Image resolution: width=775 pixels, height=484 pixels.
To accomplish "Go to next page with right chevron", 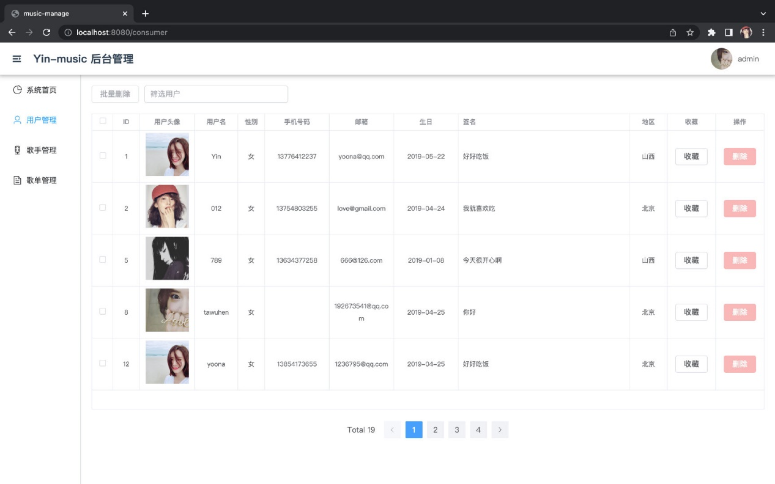I will pos(500,430).
